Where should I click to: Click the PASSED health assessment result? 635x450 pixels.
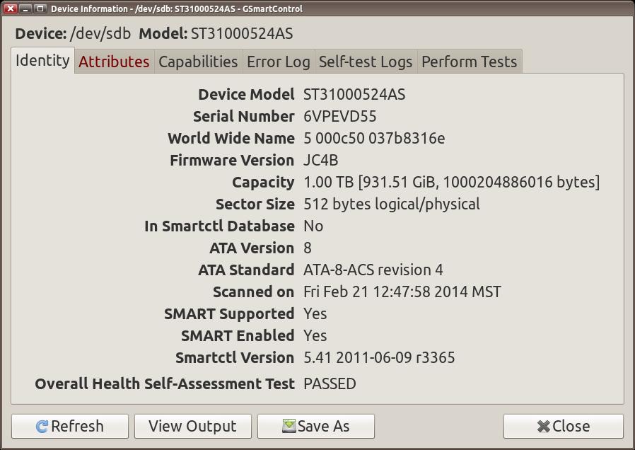(330, 383)
